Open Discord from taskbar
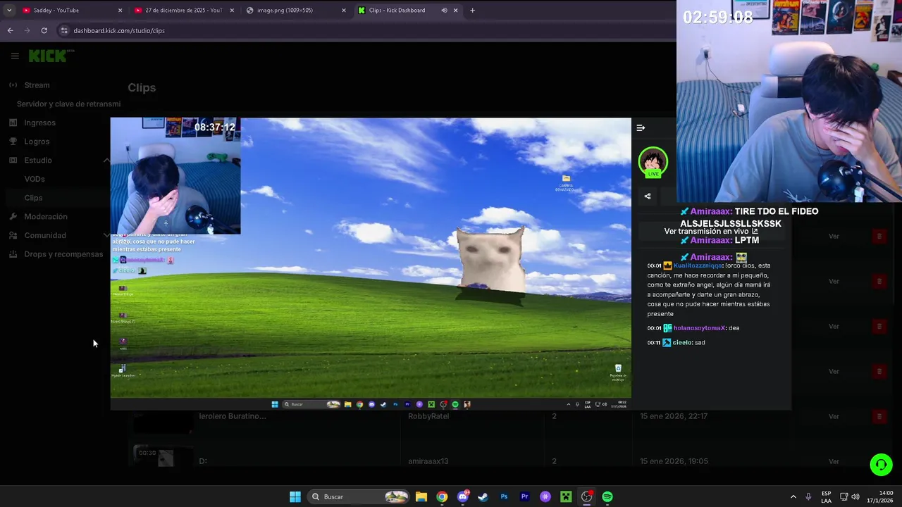This screenshot has height=507, width=902. [462, 496]
